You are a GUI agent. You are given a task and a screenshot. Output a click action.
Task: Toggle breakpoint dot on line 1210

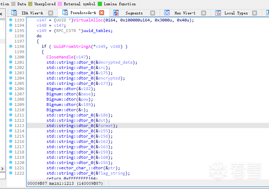[x=11, y=109]
